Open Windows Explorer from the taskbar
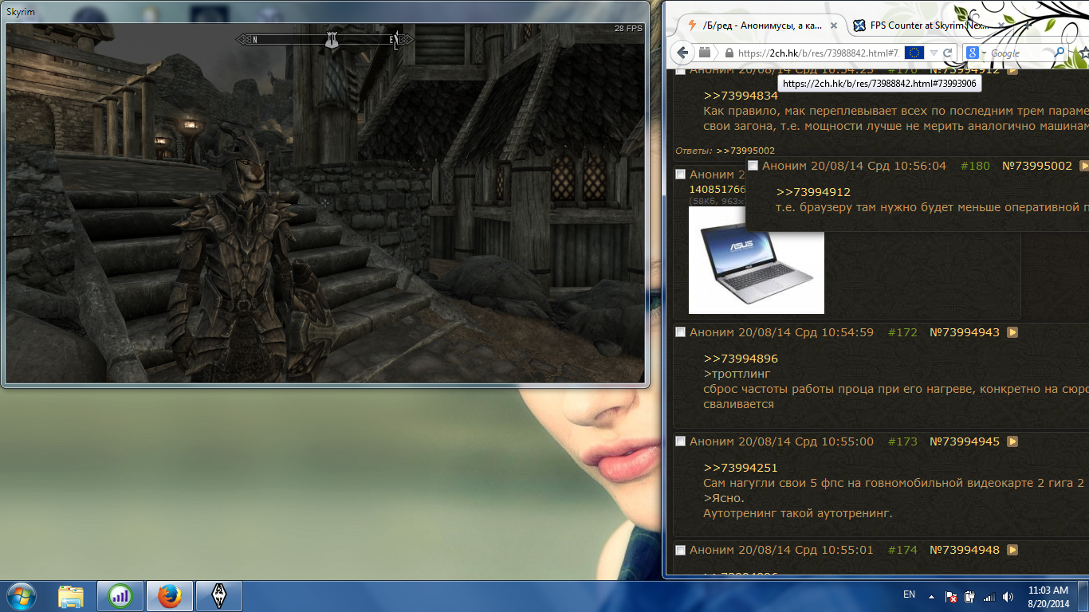The height and width of the screenshot is (612, 1089). (x=72, y=596)
